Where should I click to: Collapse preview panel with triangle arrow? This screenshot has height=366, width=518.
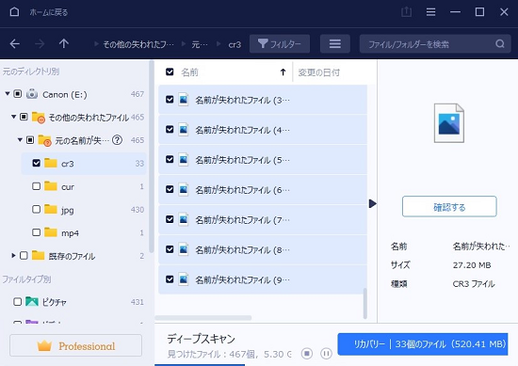373,203
